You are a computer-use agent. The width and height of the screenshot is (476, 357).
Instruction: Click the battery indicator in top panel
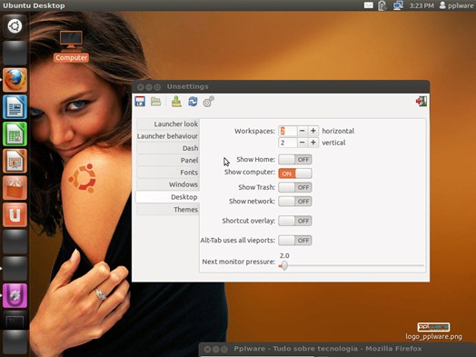[x=382, y=5]
